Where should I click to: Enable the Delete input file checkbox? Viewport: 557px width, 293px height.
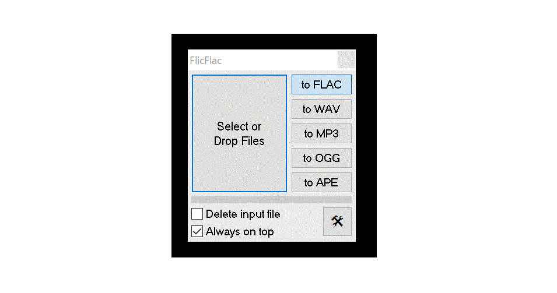[x=197, y=214]
